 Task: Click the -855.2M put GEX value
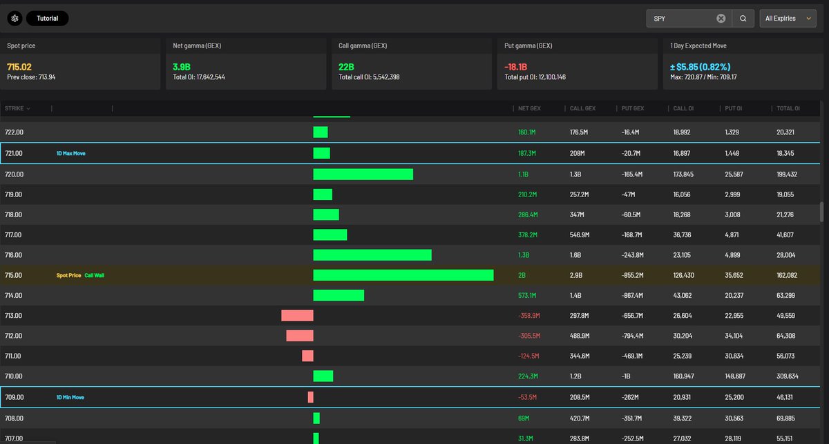pyautogui.click(x=633, y=275)
